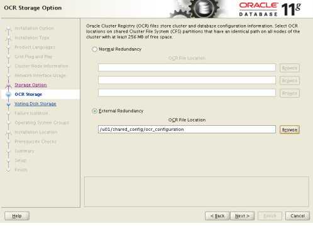The height and width of the screenshot is (226, 313).
Task: Click the OCR Storage step bullet icon
Action: [8, 95]
